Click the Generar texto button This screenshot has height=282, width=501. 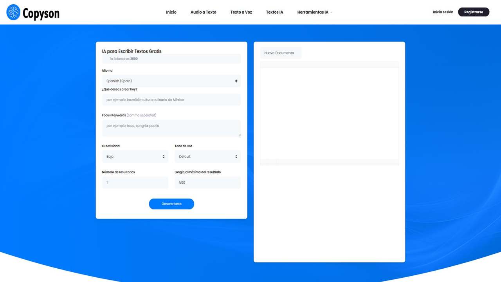point(171,204)
